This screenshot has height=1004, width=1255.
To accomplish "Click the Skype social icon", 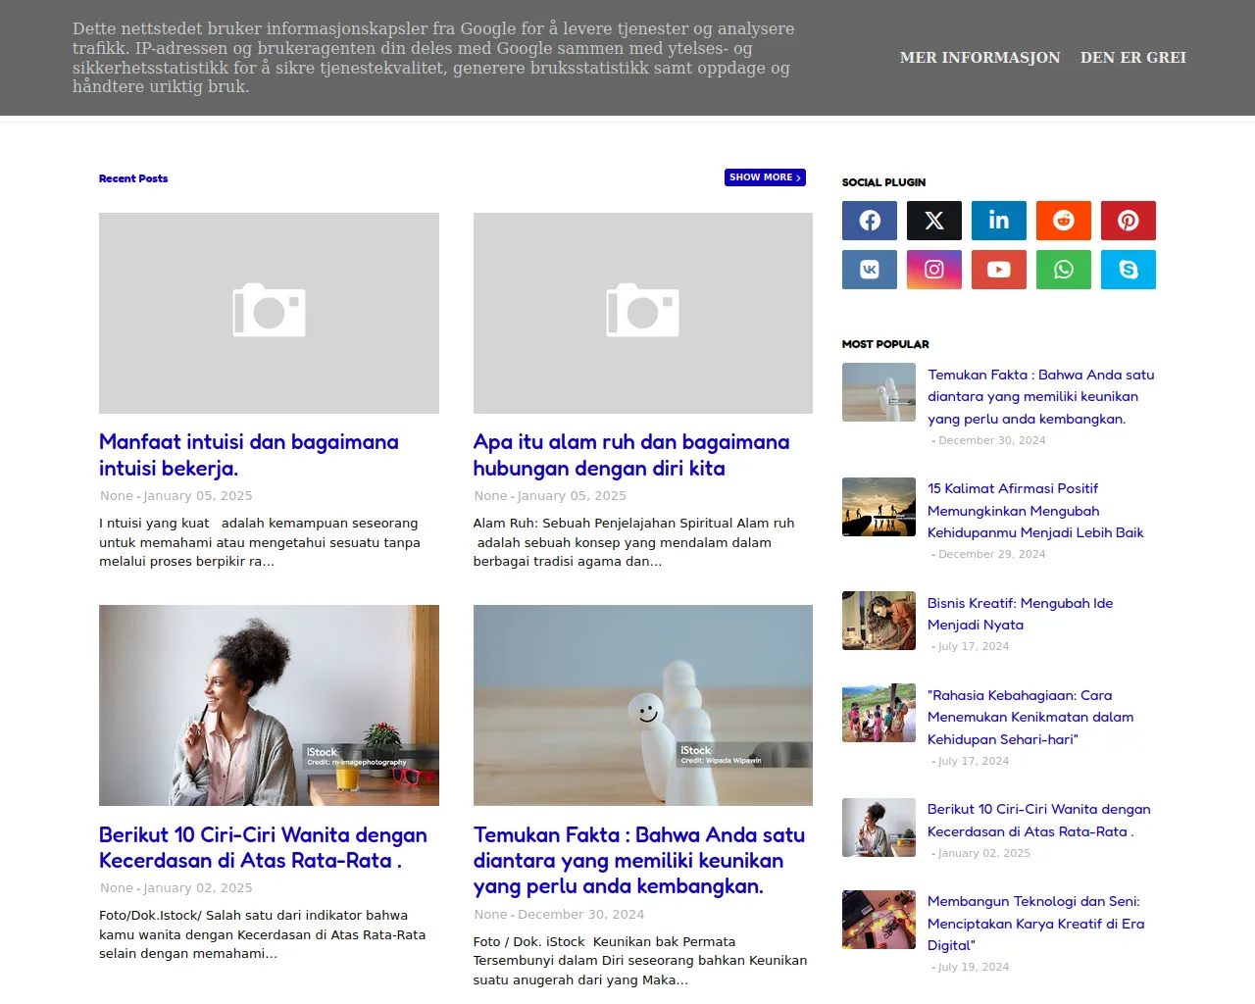I will point(1128,270).
